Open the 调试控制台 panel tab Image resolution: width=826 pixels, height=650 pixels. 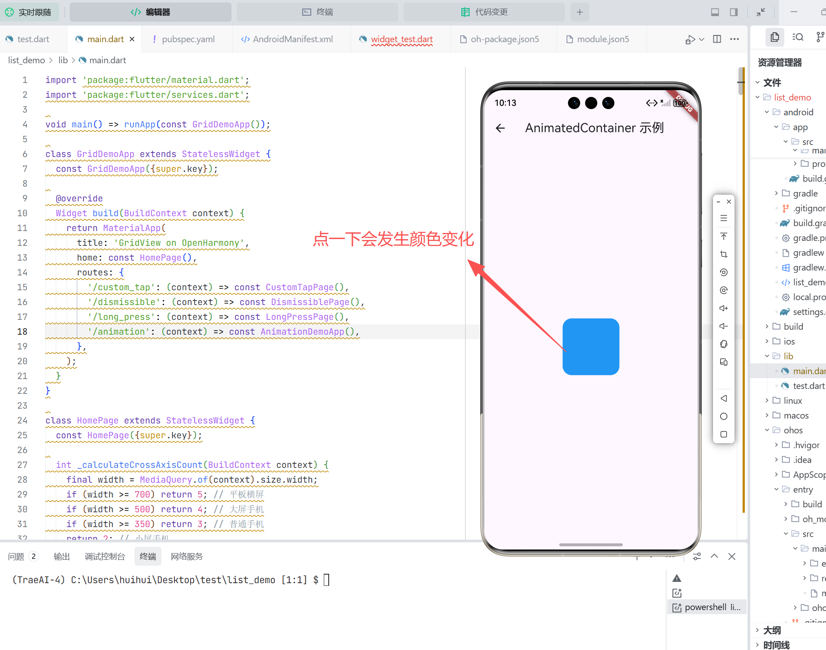point(104,556)
